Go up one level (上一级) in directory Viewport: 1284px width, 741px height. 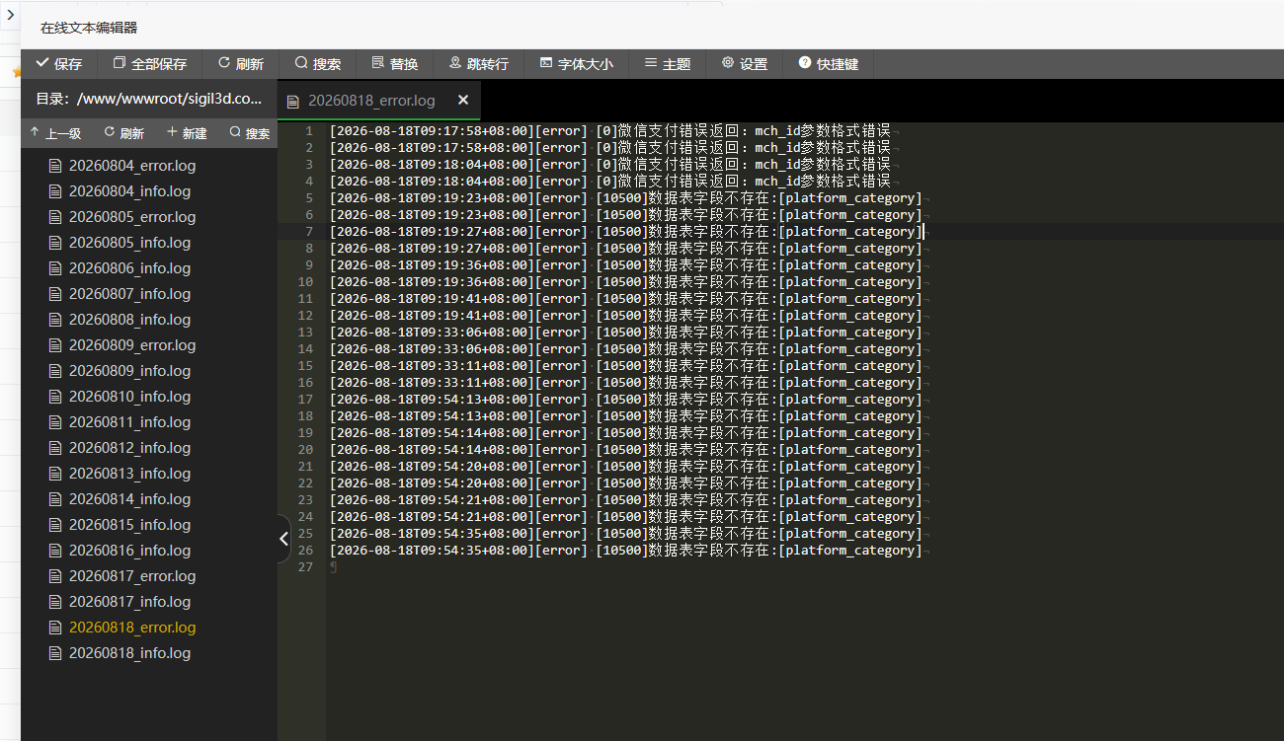[x=55, y=133]
